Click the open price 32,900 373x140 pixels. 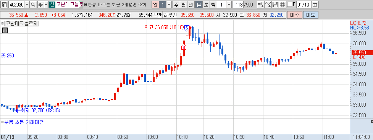point(230,15)
